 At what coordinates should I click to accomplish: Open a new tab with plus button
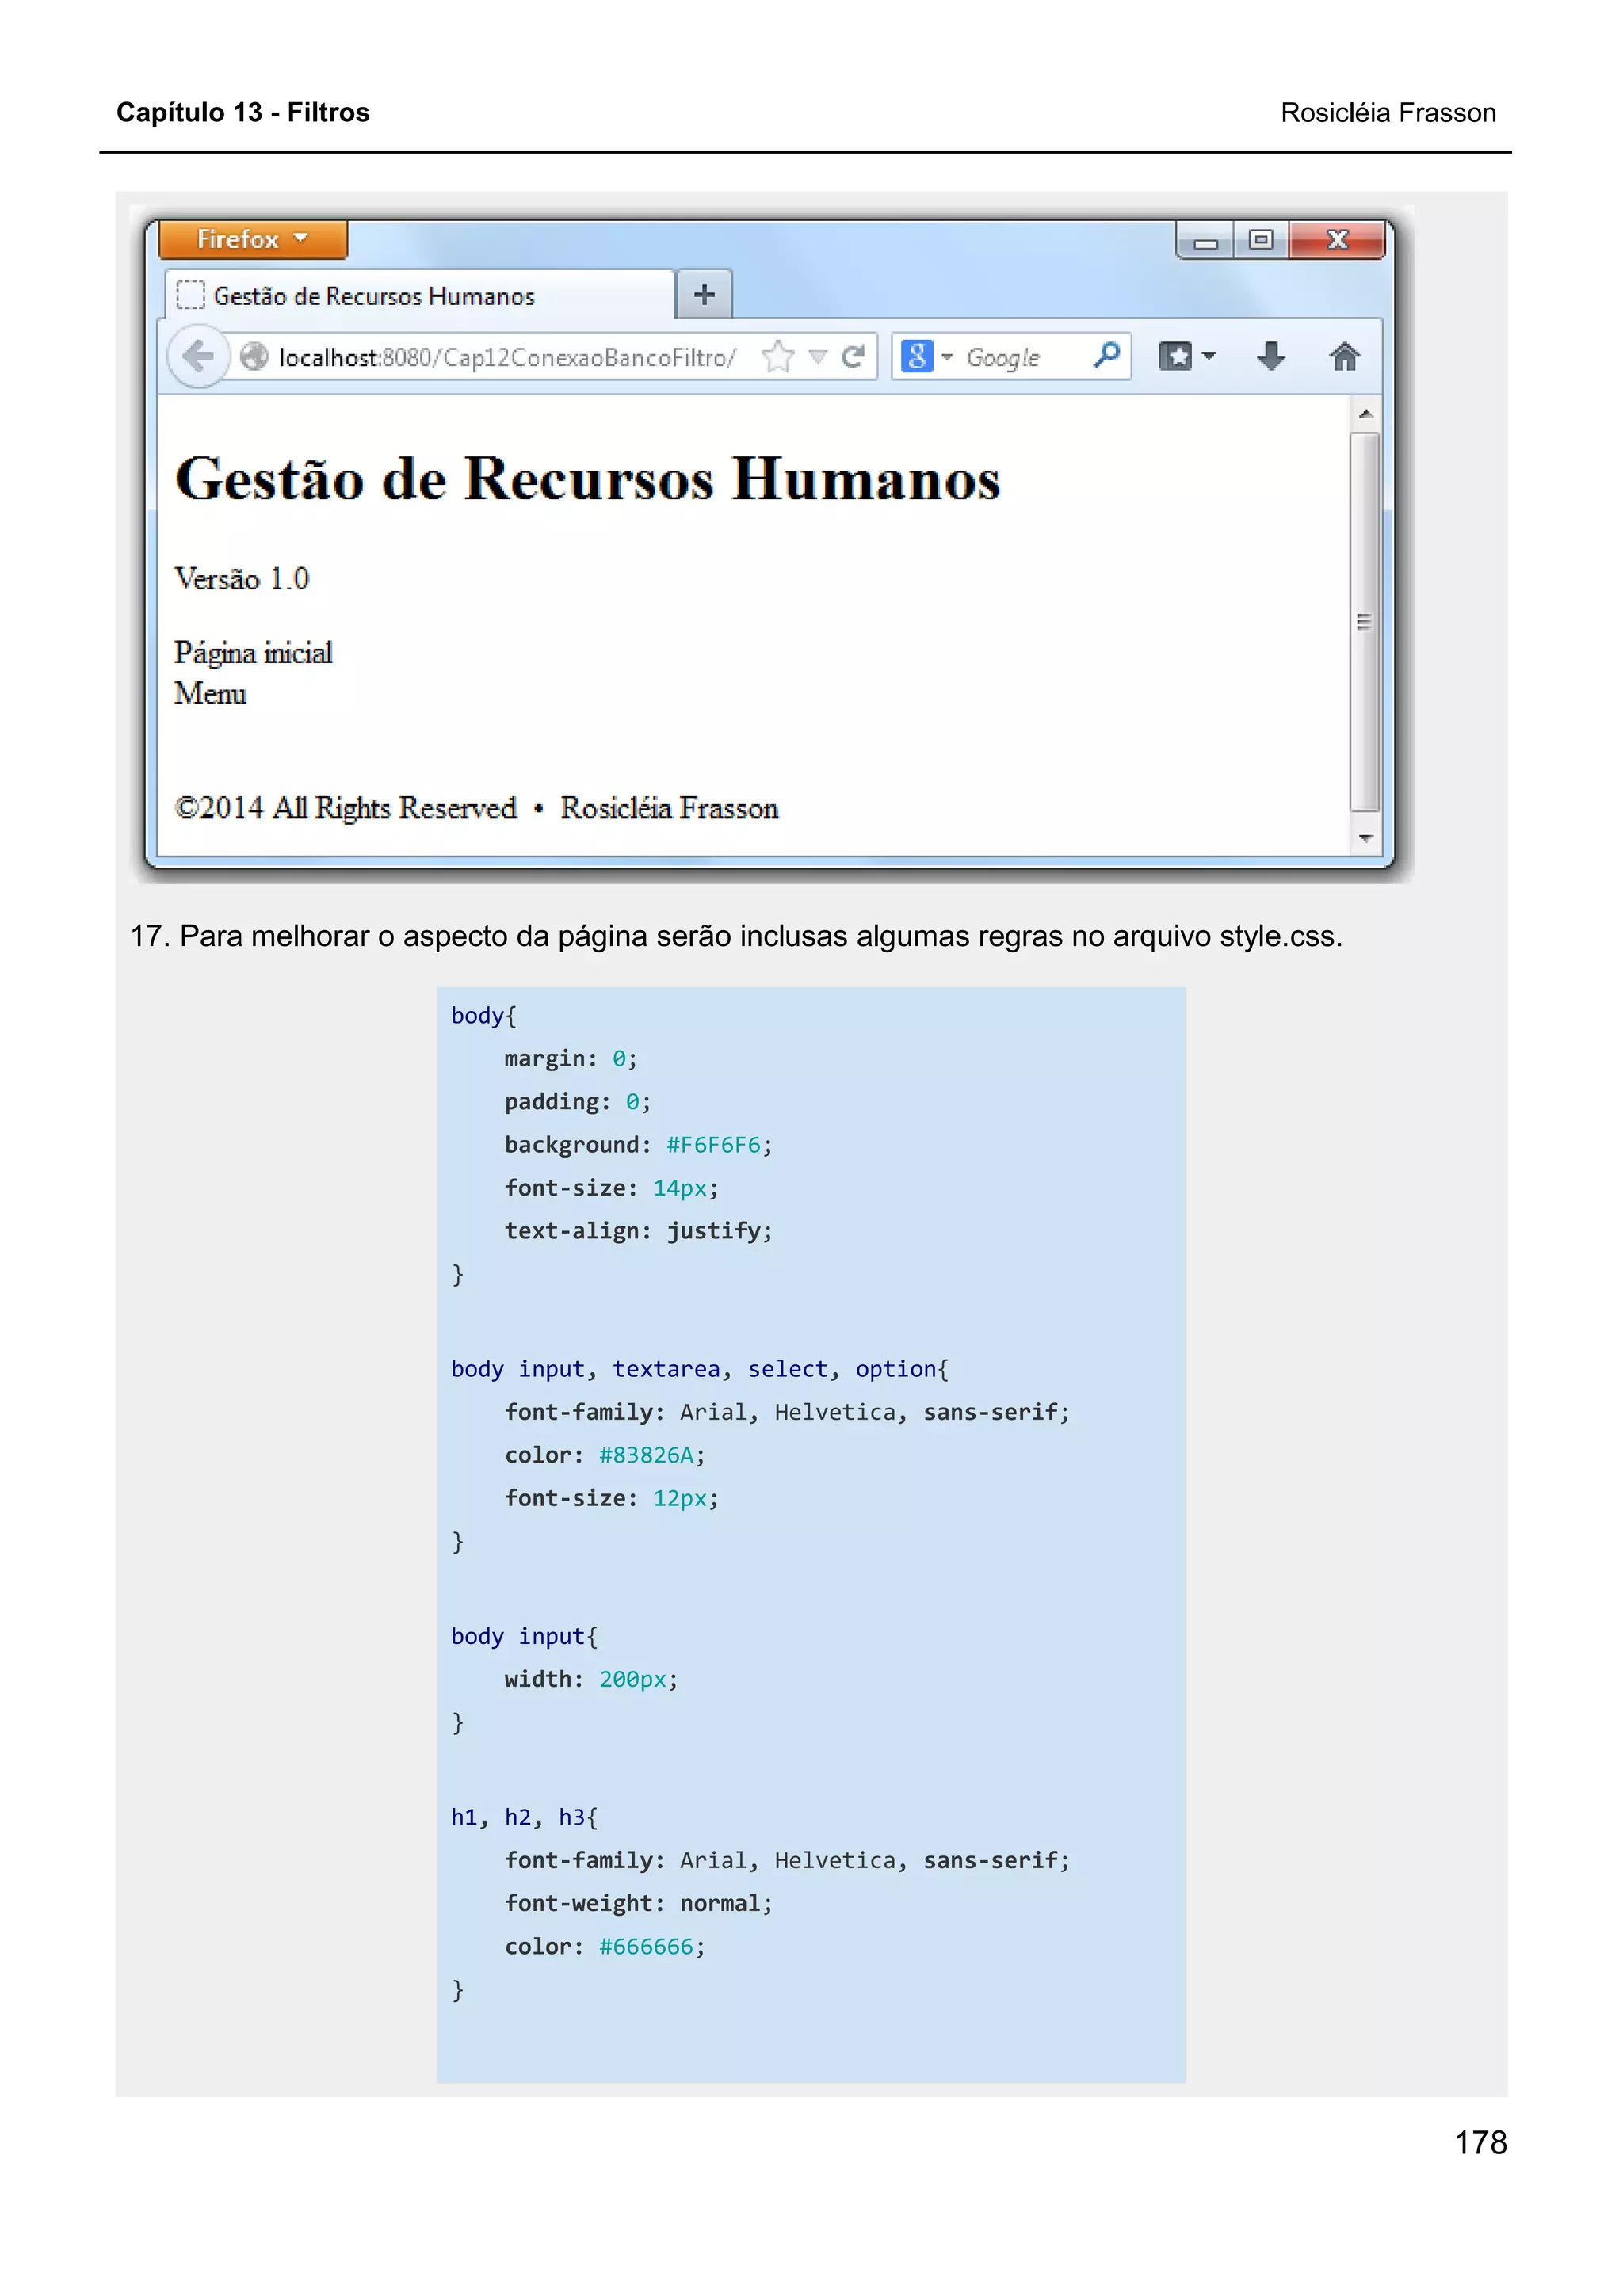[704, 295]
